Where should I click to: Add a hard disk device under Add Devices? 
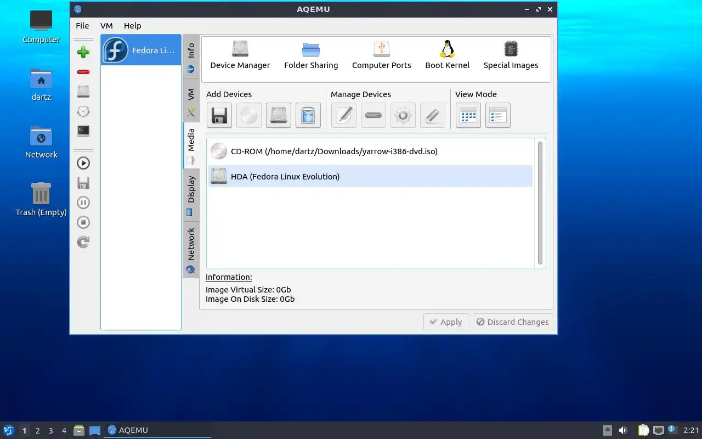279,115
